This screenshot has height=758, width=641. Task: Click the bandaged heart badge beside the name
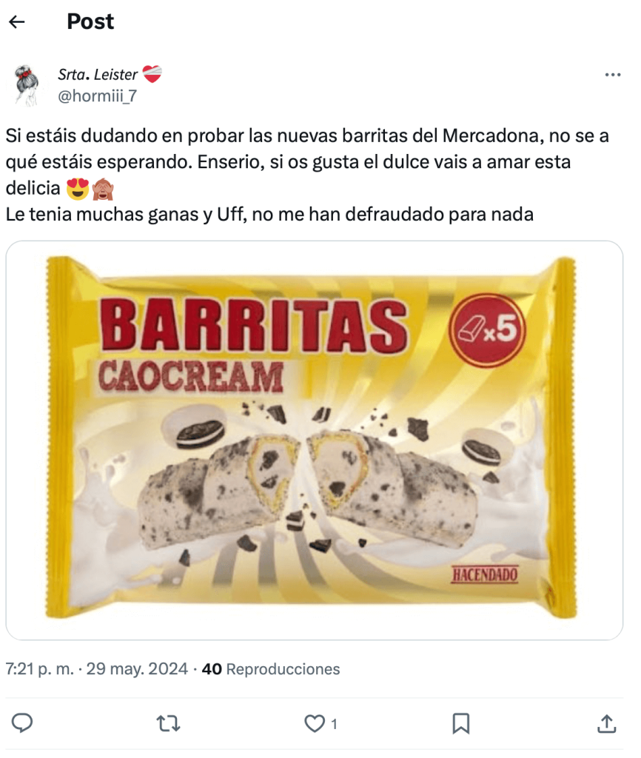(152, 74)
